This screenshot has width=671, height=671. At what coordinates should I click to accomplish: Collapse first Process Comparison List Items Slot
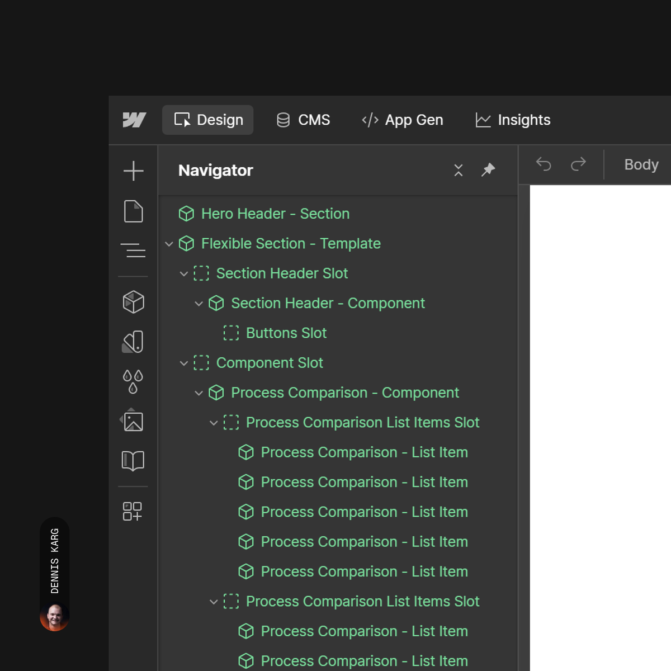[214, 423]
